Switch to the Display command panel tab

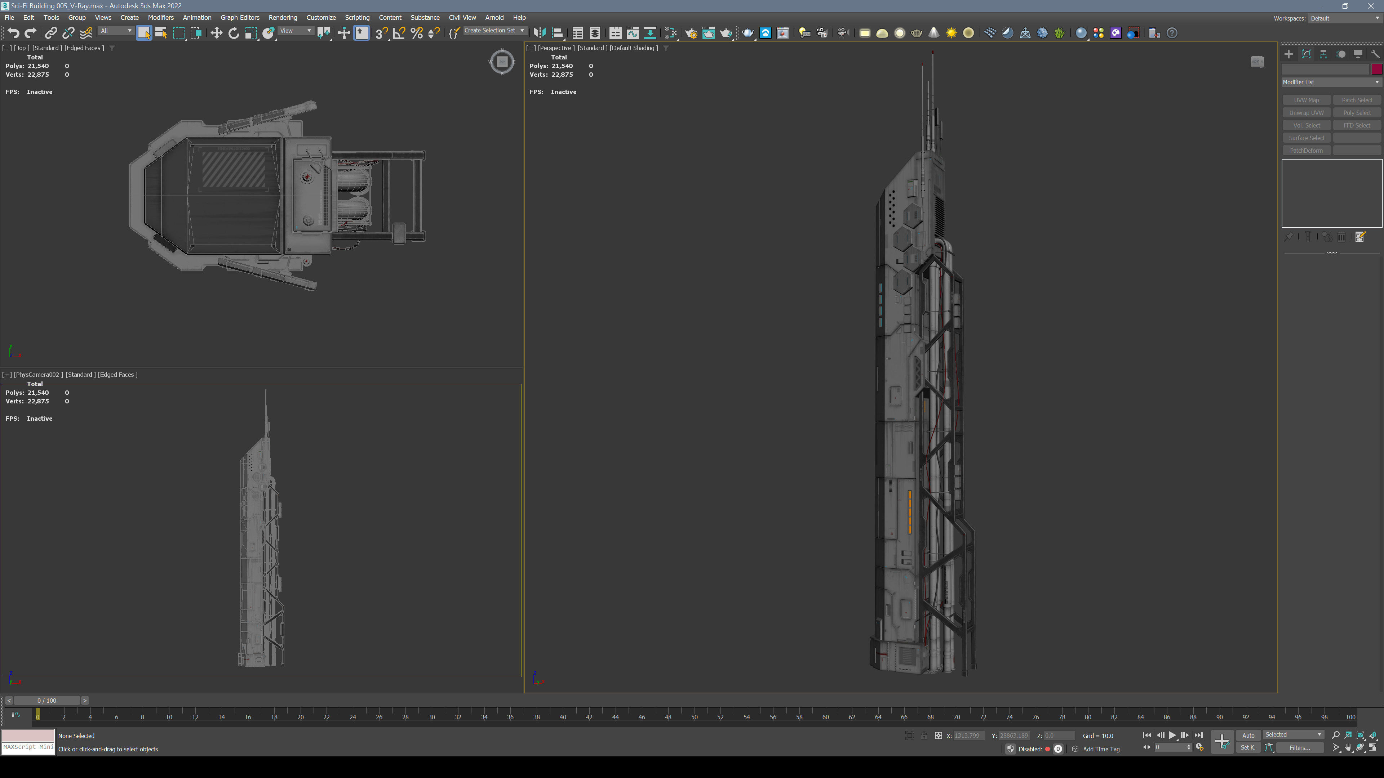[x=1358, y=54]
